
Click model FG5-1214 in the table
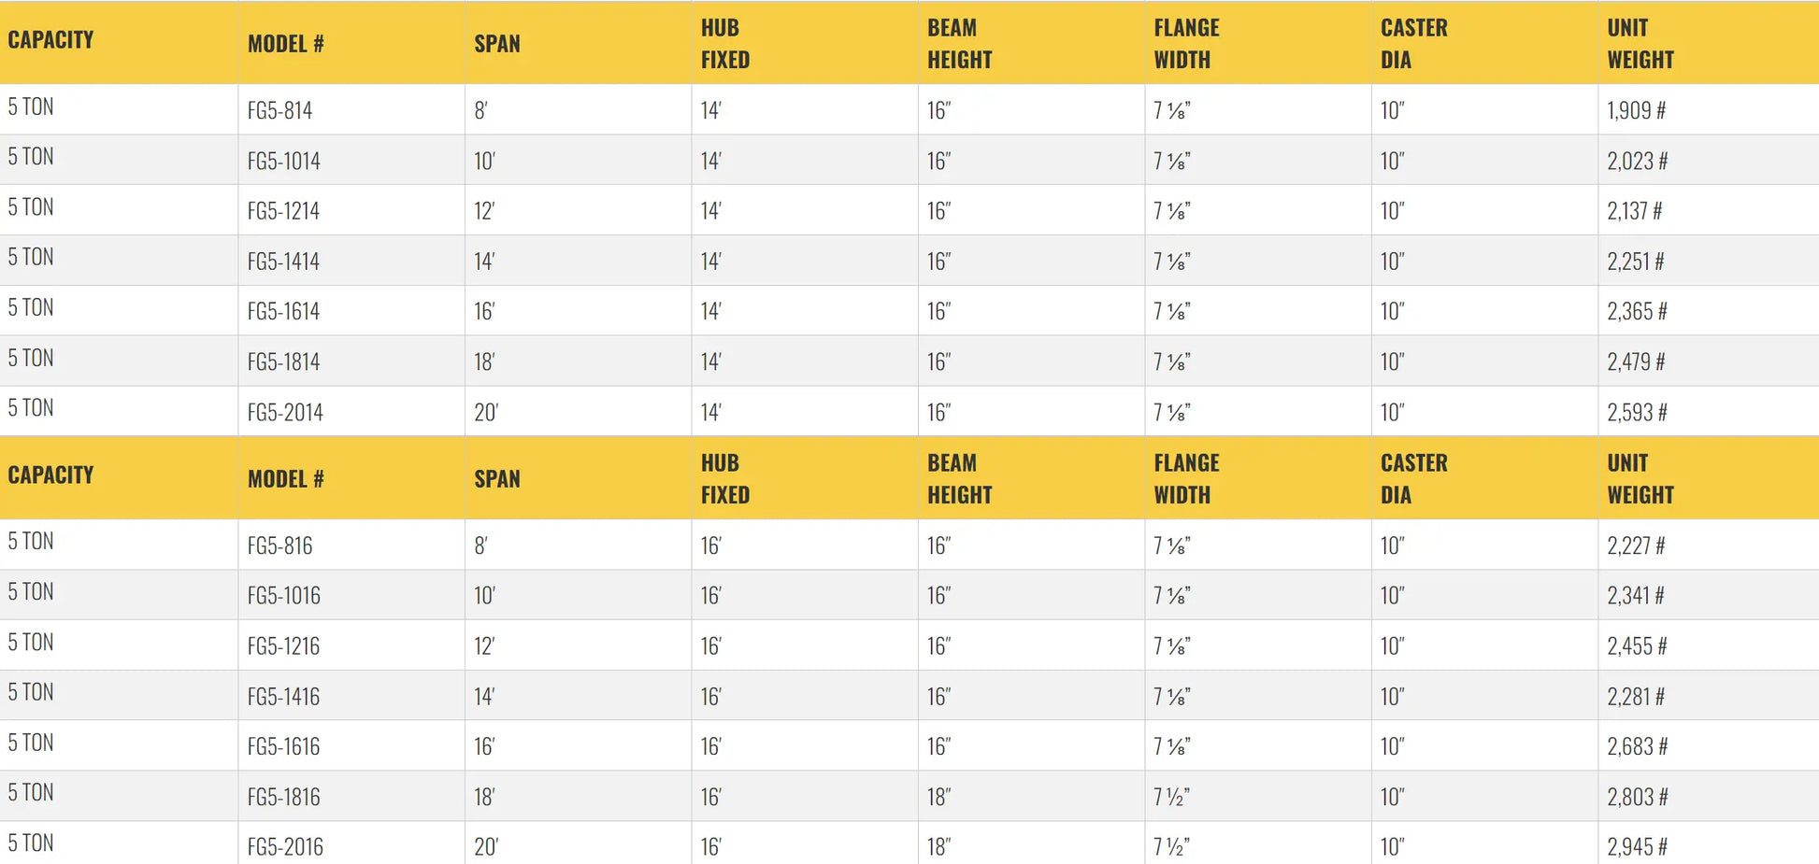click(x=283, y=211)
